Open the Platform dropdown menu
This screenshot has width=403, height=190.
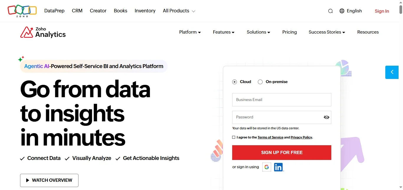pyautogui.click(x=190, y=32)
